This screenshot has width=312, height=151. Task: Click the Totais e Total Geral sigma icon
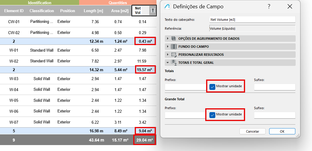[174, 63]
